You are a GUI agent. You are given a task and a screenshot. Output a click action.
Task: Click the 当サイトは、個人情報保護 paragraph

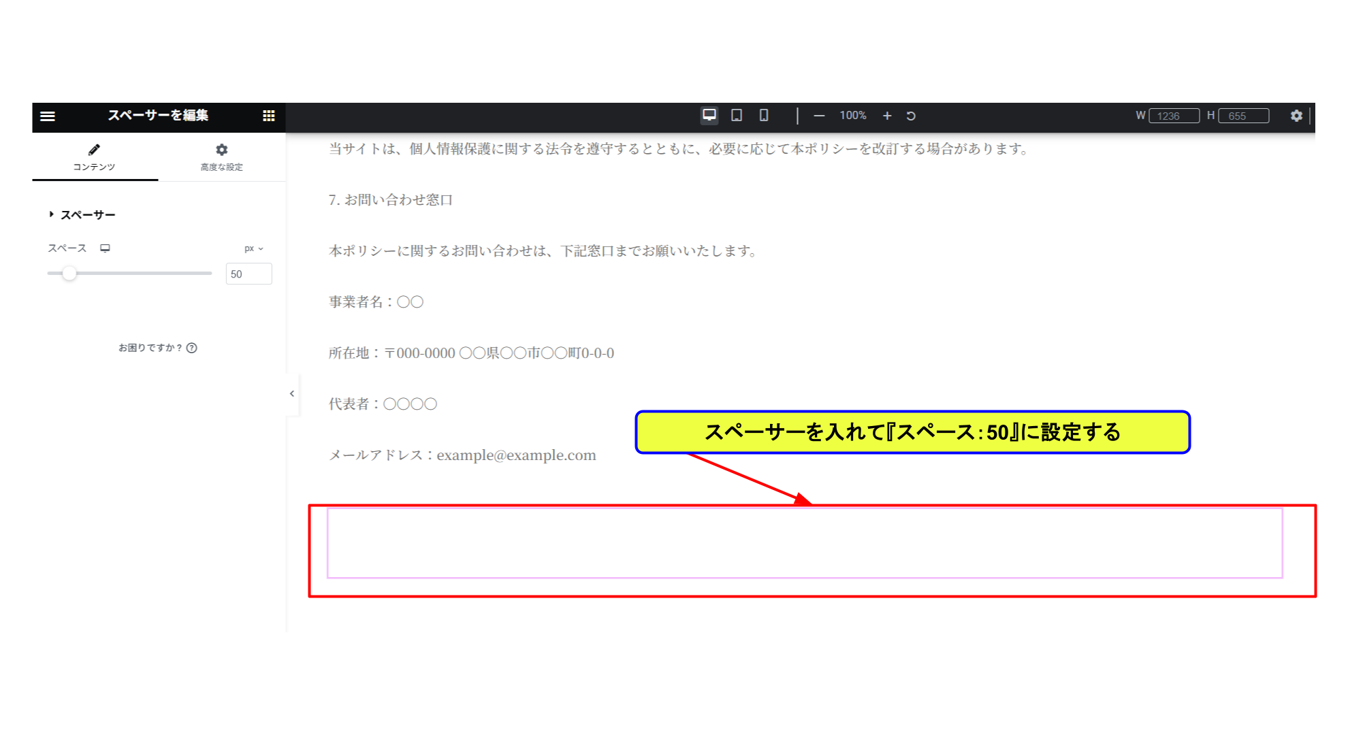pyautogui.click(x=679, y=149)
